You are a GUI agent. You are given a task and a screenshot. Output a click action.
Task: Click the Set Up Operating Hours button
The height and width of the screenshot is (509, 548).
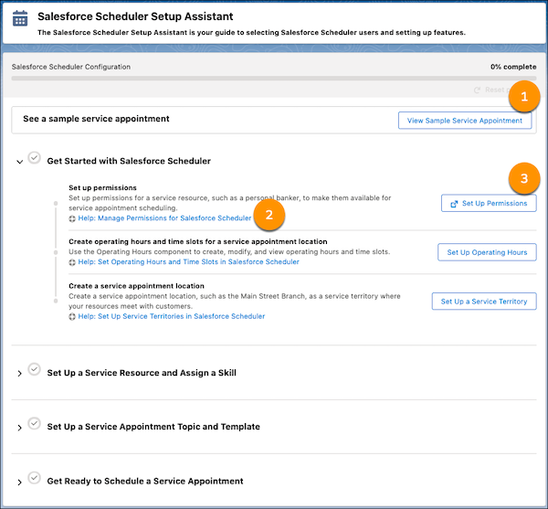pos(487,252)
